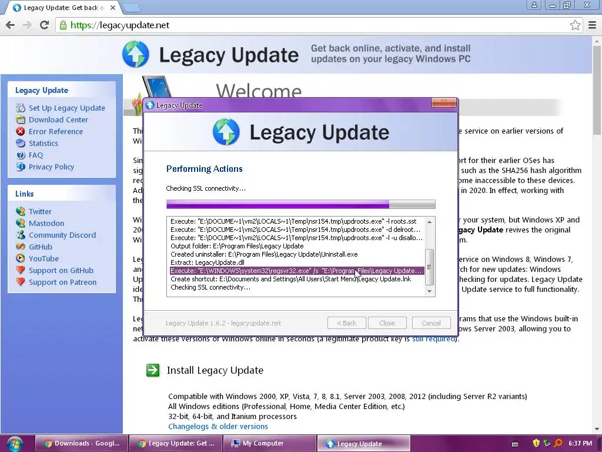Open the Set Up Legacy Update link
Screen dimensions: 602x452
pyautogui.click(x=67, y=108)
